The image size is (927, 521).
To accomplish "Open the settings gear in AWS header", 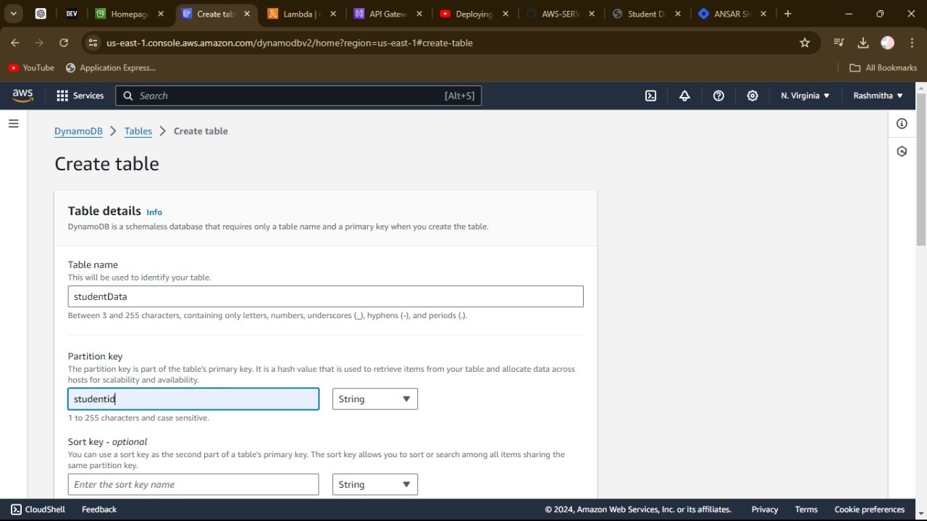I will coord(752,96).
